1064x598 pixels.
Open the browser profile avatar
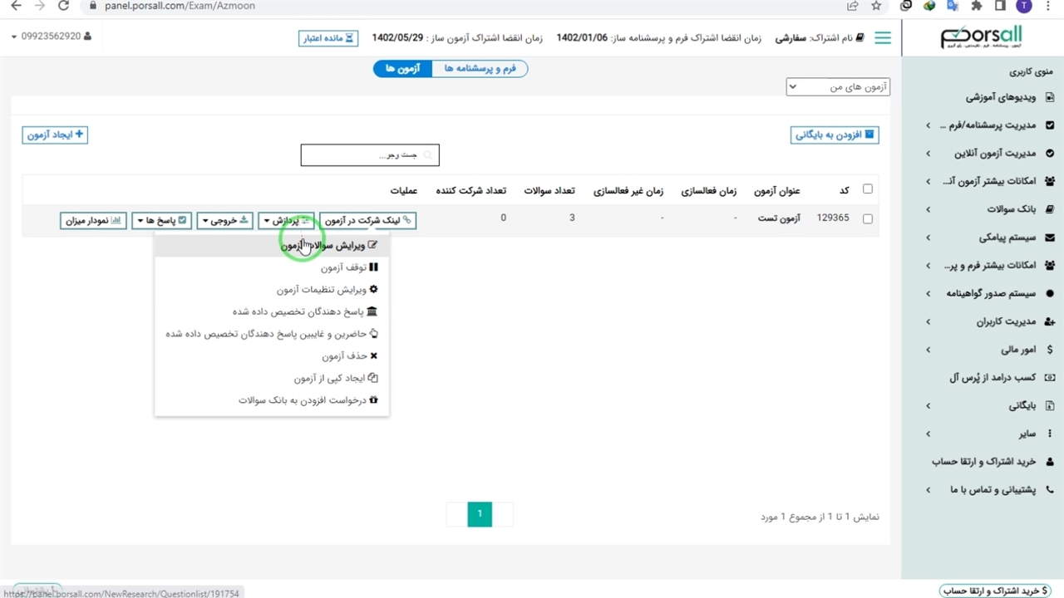pyautogui.click(x=1023, y=6)
